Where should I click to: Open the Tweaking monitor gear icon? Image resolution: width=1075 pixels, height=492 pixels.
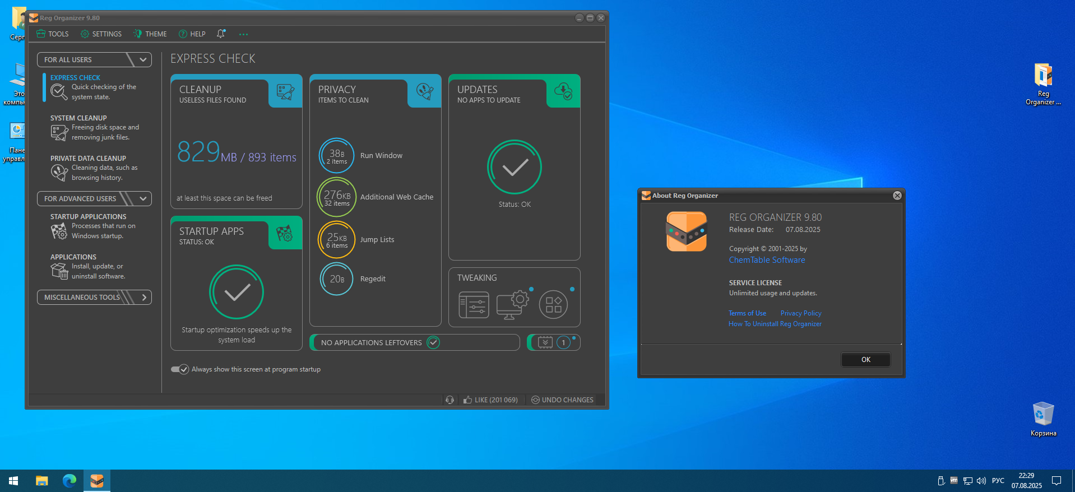[512, 305]
